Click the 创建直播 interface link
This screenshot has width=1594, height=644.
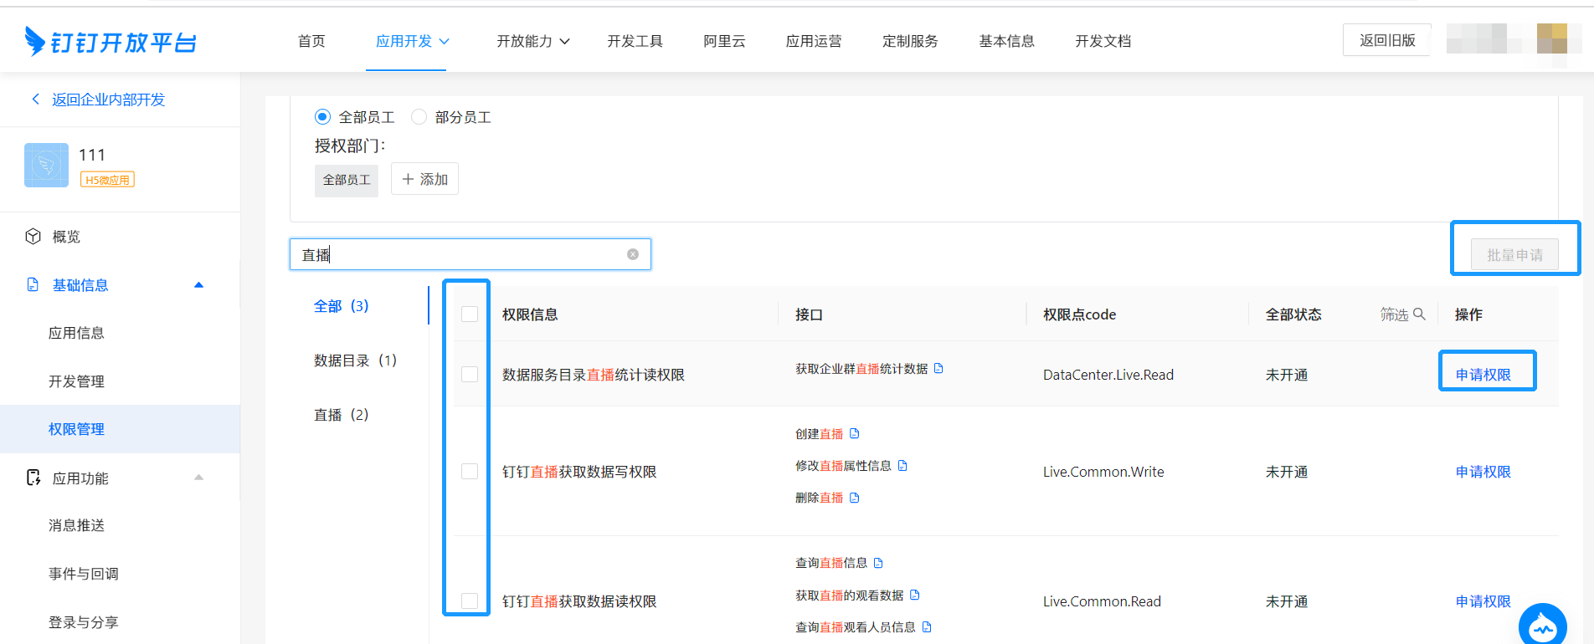[x=819, y=434]
